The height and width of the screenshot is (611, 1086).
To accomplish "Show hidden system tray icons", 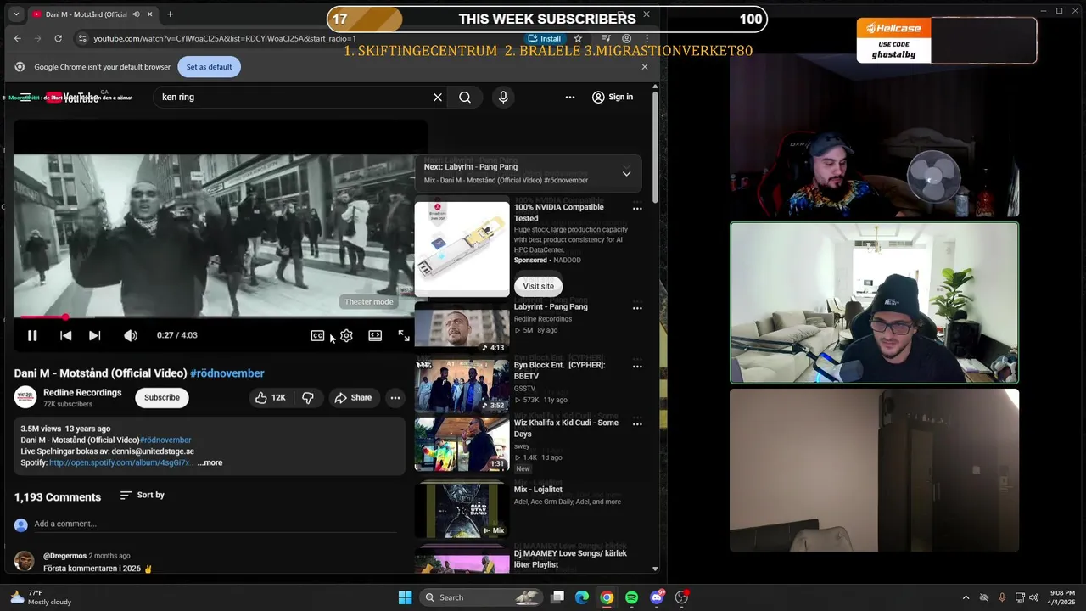I will pos(966,597).
